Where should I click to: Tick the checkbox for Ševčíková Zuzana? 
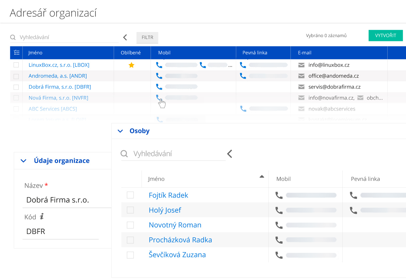point(130,255)
